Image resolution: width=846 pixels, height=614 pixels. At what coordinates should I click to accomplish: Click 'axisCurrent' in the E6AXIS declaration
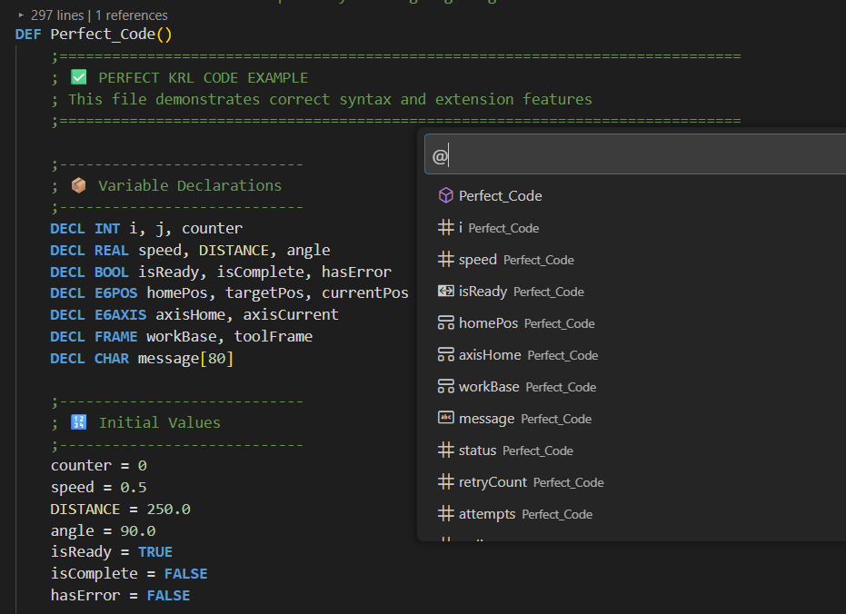point(291,314)
